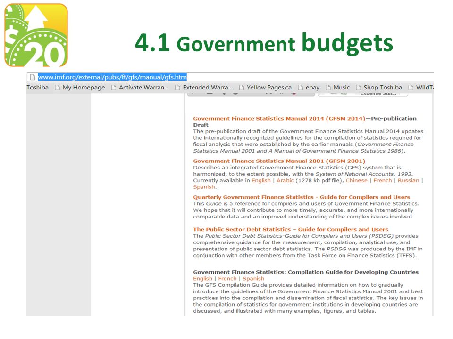Open Spanish Compilation Guide for Developing Countries
453x339 pixels.
[253, 278]
